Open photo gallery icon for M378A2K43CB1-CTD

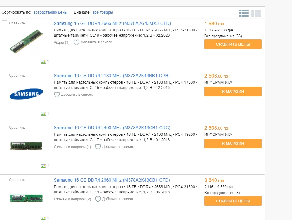[43, 218]
